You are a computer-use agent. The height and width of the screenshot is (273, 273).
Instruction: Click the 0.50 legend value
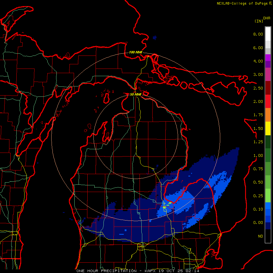(258, 182)
